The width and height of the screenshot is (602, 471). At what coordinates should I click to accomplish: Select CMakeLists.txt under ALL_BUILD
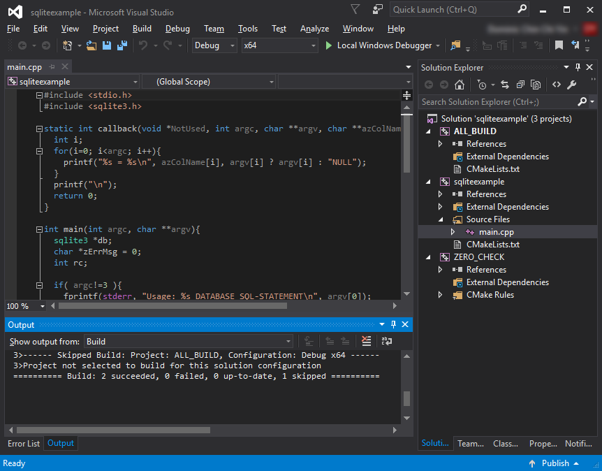click(x=492, y=169)
